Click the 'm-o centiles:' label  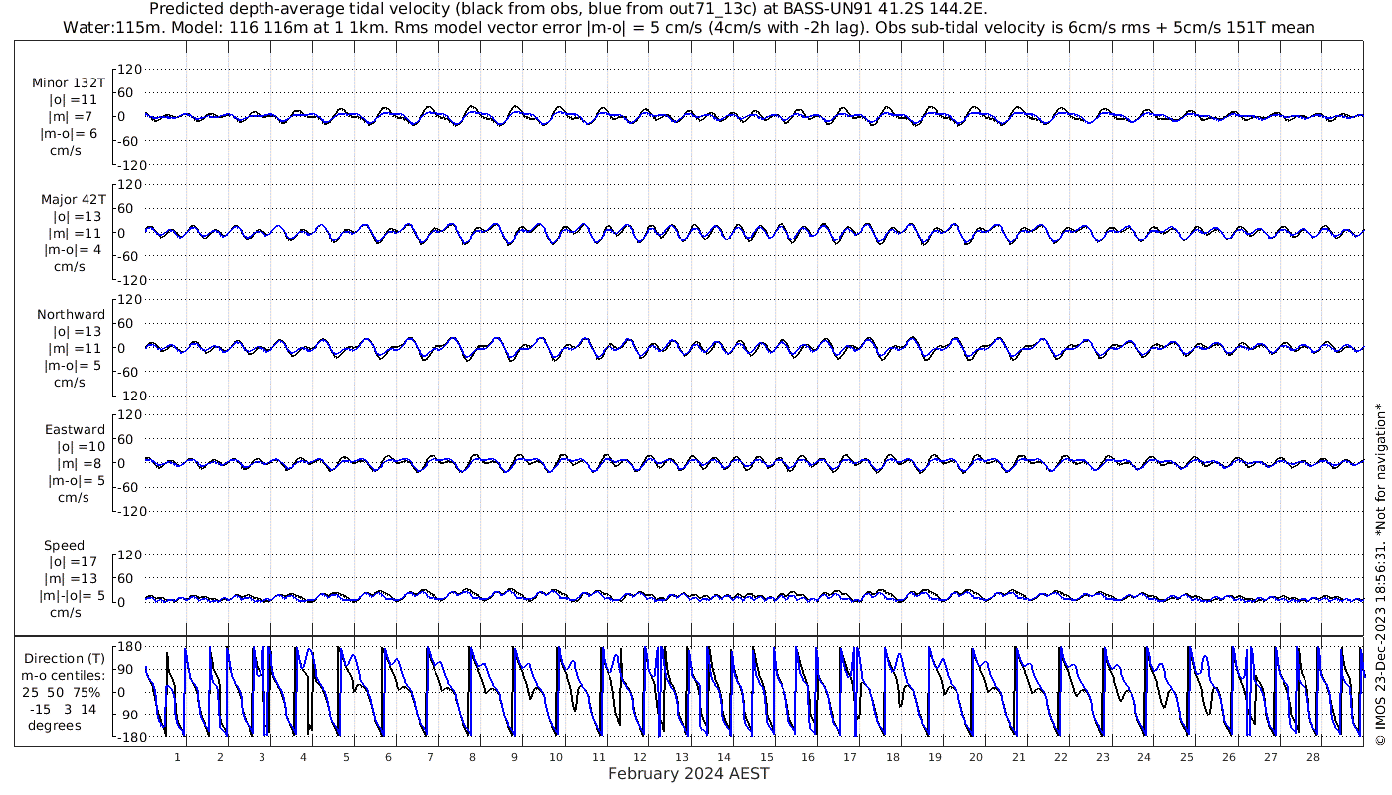coord(64,676)
